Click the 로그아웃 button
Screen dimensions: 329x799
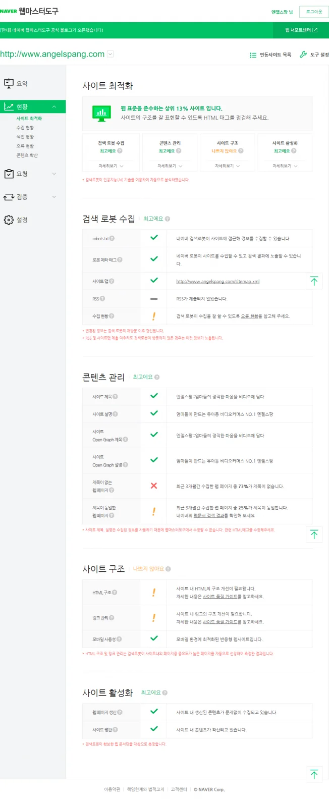pyautogui.click(x=313, y=12)
